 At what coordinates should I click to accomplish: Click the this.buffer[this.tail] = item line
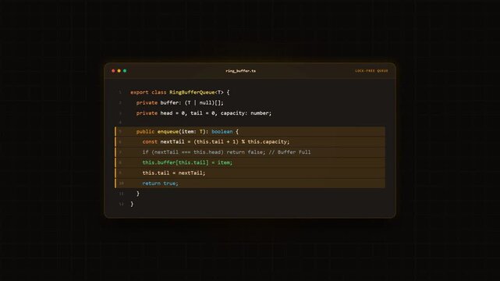250,162
